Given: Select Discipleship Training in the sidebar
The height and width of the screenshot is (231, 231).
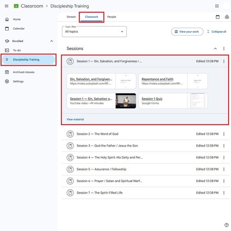Looking at the screenshot, I should [x=29, y=60].
